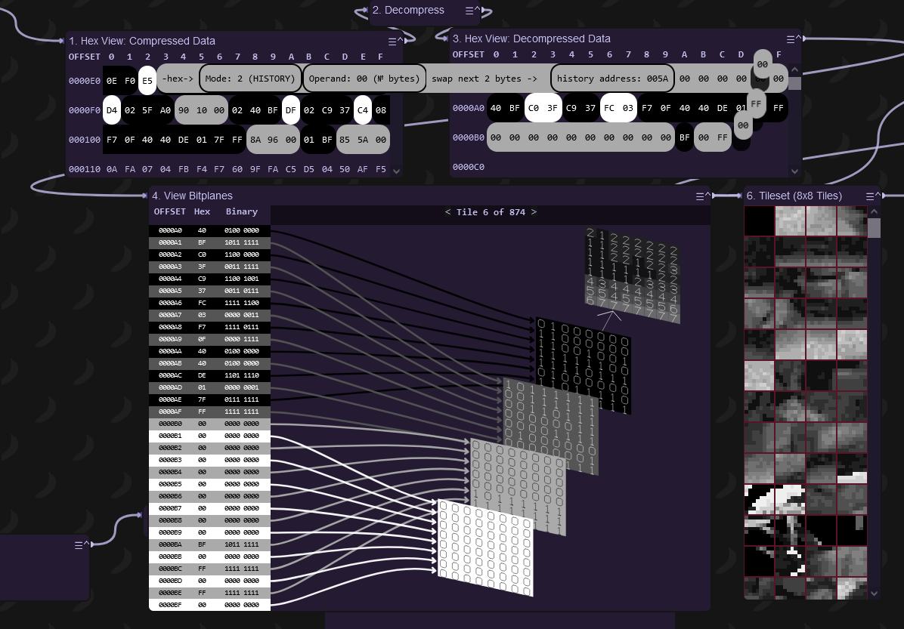Collapse the Hex View: Decompressed Data node
Screen dimensions: 904x629
click(x=797, y=39)
